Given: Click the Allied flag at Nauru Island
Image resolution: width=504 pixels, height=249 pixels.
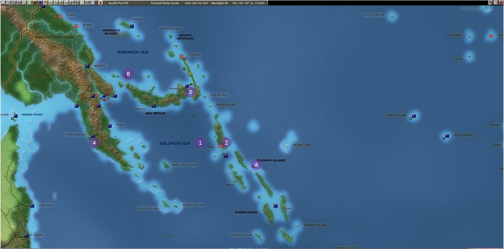Looking at the screenshot, I should click(413, 116).
